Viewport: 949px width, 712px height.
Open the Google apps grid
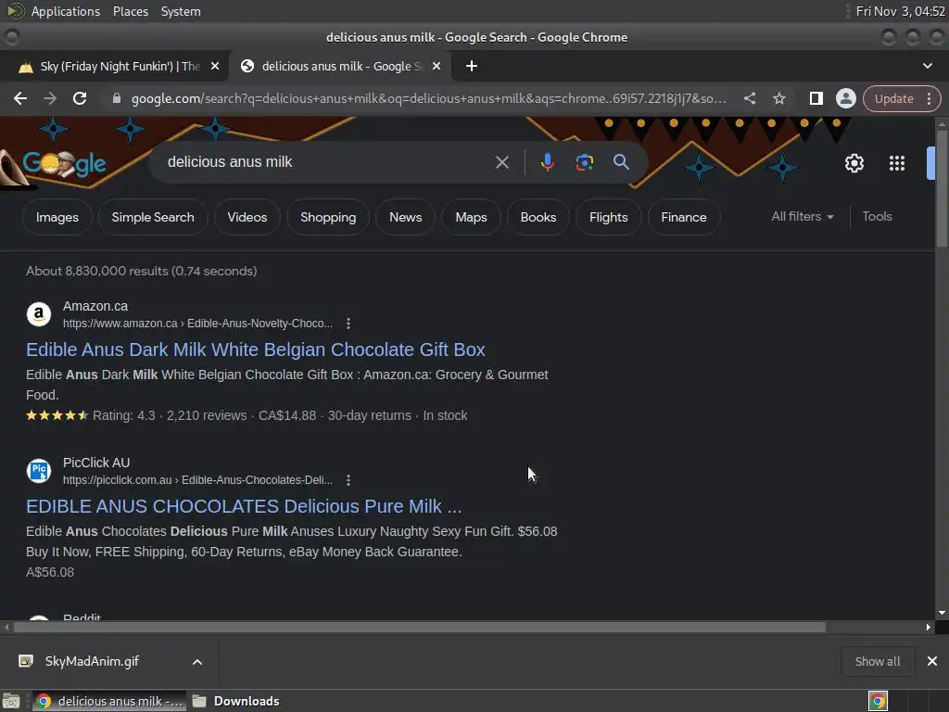point(897,163)
